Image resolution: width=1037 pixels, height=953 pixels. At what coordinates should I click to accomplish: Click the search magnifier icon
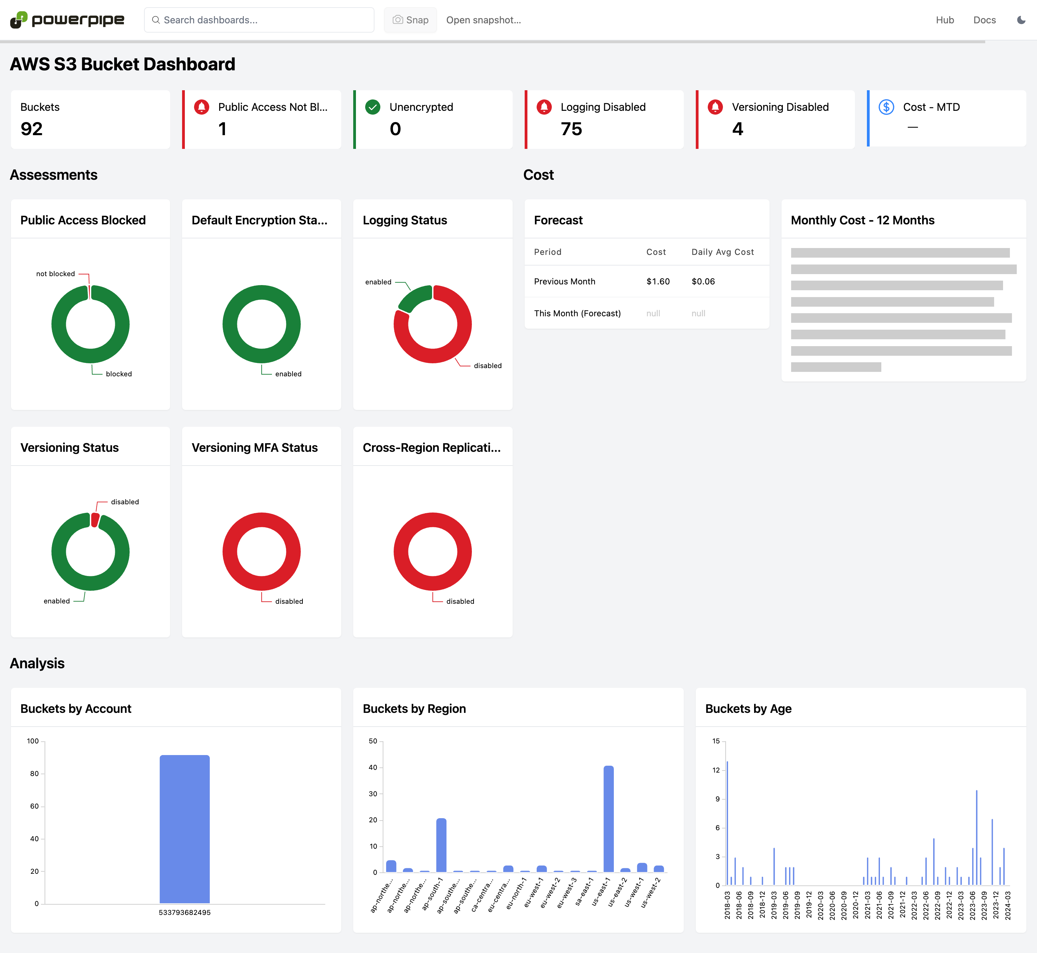(156, 20)
